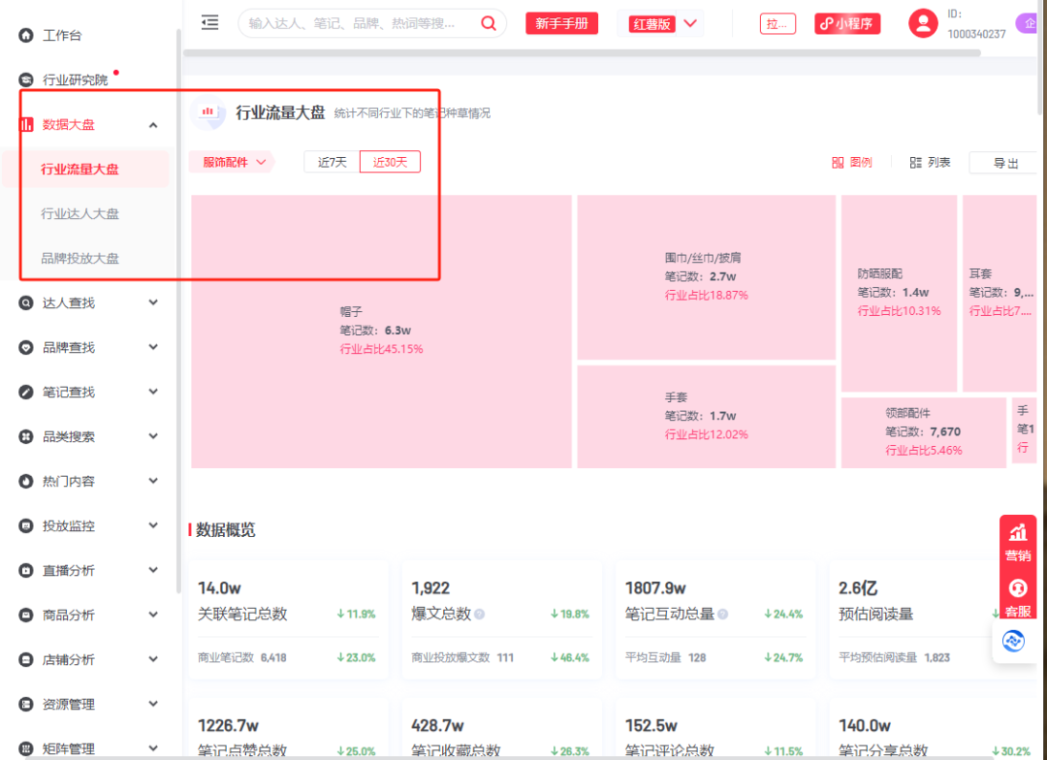This screenshot has width=1047, height=760.
Task: Click the 手套 treemap block
Action: click(707, 417)
